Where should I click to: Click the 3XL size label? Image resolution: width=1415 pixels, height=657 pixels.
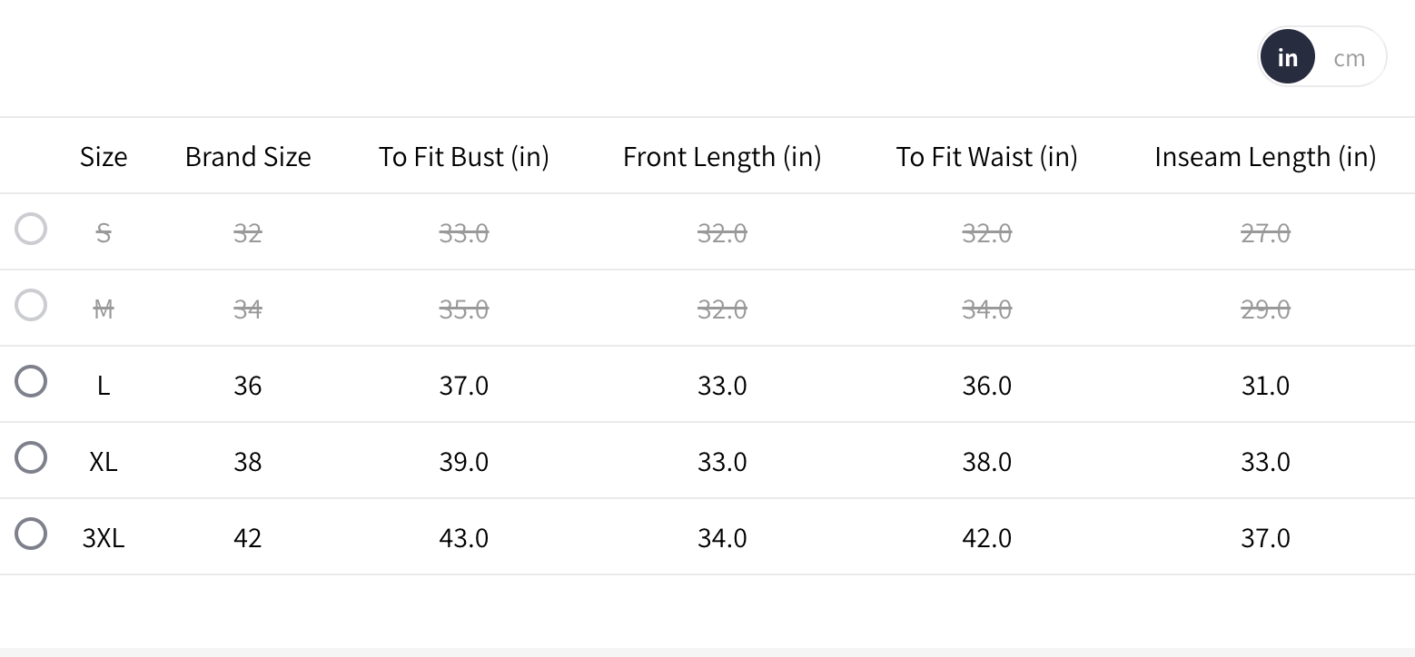click(104, 538)
